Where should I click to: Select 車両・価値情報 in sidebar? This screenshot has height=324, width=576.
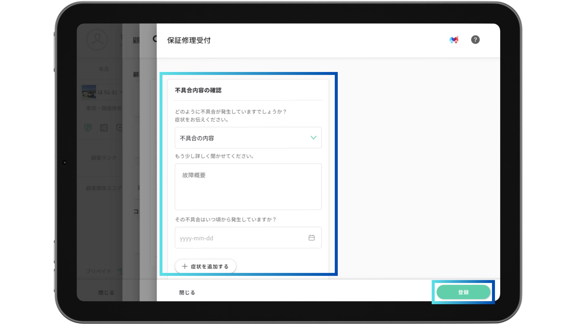click(x=104, y=108)
